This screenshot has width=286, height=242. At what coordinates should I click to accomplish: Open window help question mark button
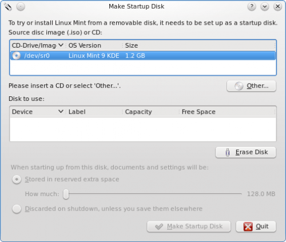point(252,7)
